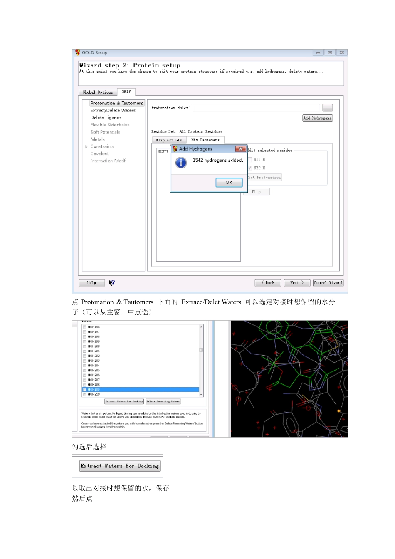
Task: Go Back in the wizard
Action: pyautogui.click(x=268, y=283)
